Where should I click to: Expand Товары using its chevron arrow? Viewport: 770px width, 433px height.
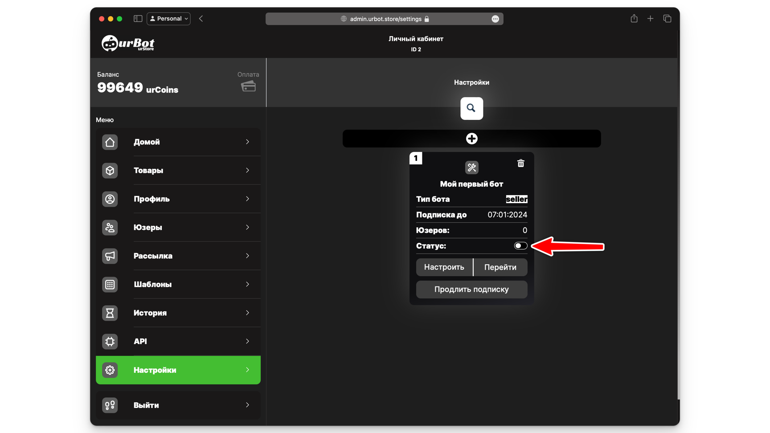pyautogui.click(x=247, y=170)
